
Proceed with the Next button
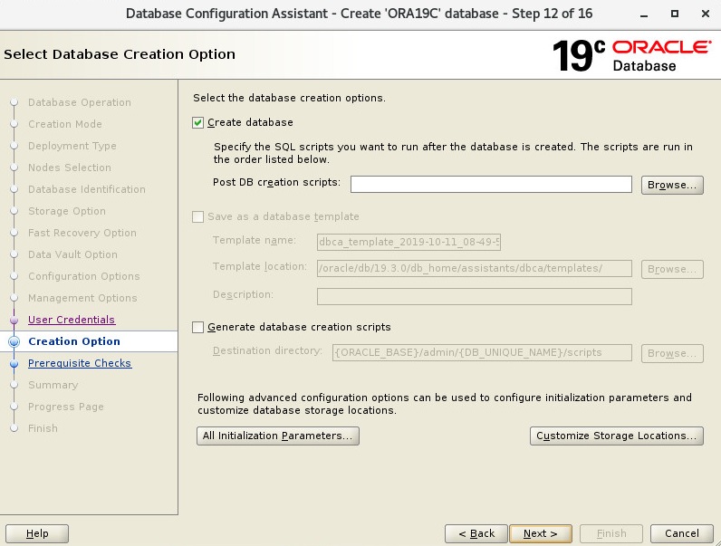click(541, 533)
